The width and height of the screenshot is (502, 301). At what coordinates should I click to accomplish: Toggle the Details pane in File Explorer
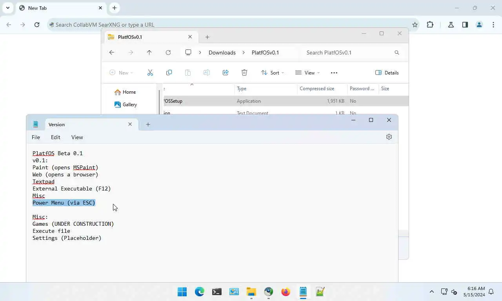(387, 73)
